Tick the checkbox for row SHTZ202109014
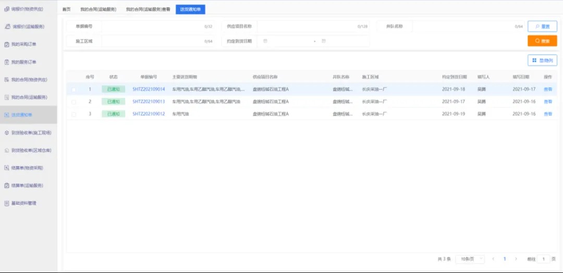This screenshot has height=273, width=563. [x=74, y=89]
